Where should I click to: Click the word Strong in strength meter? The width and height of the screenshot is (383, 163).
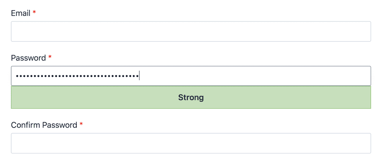(x=191, y=97)
